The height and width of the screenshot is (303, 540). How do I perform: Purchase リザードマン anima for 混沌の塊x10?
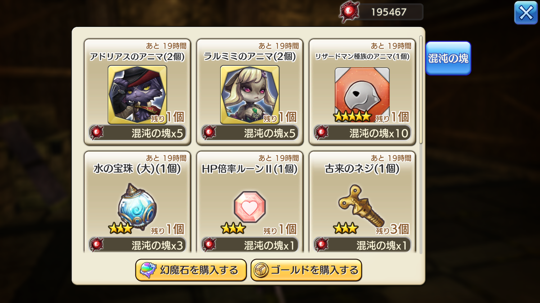[x=362, y=133]
